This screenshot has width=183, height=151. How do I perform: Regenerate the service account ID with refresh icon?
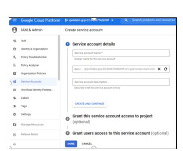coord(166,69)
